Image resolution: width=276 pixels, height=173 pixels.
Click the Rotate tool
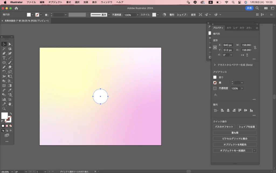coord(4,72)
